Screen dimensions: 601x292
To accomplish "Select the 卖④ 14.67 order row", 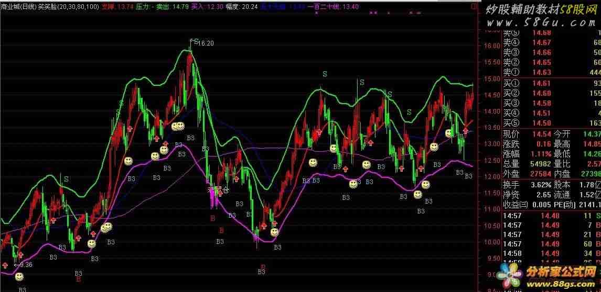I will [x=552, y=42].
